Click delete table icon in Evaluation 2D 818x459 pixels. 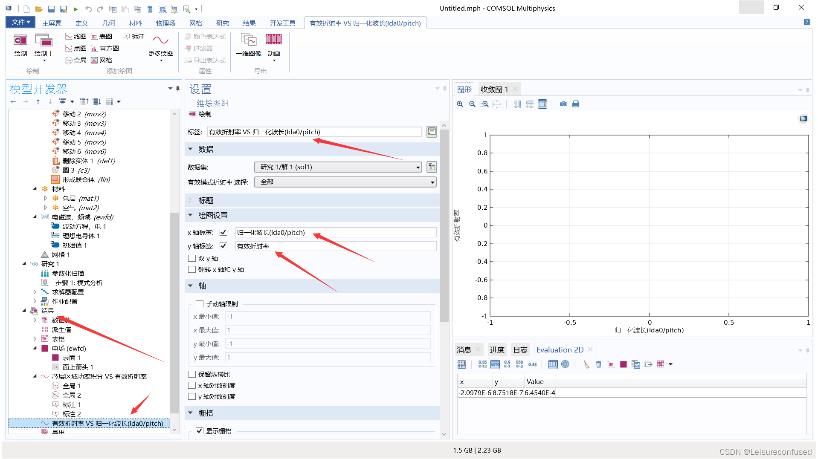tap(599, 364)
